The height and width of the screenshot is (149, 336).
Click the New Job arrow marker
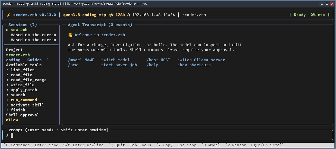click(x=7, y=30)
